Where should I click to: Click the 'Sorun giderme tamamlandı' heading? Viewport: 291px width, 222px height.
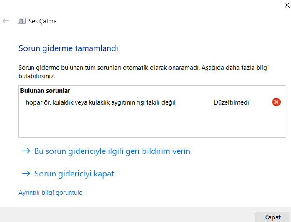pos(68,48)
